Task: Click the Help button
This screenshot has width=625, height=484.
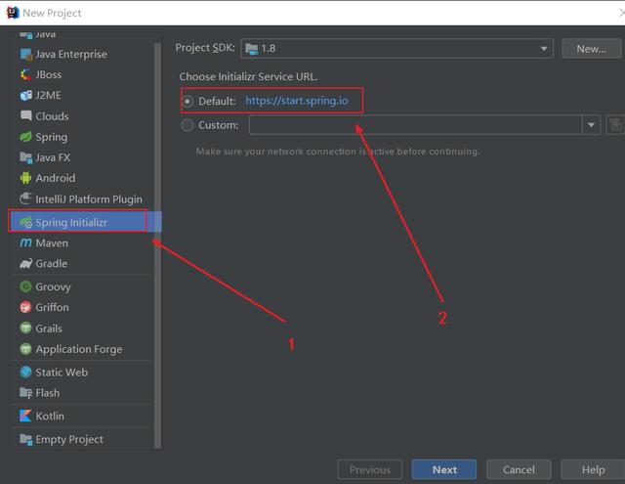Action: (x=593, y=469)
